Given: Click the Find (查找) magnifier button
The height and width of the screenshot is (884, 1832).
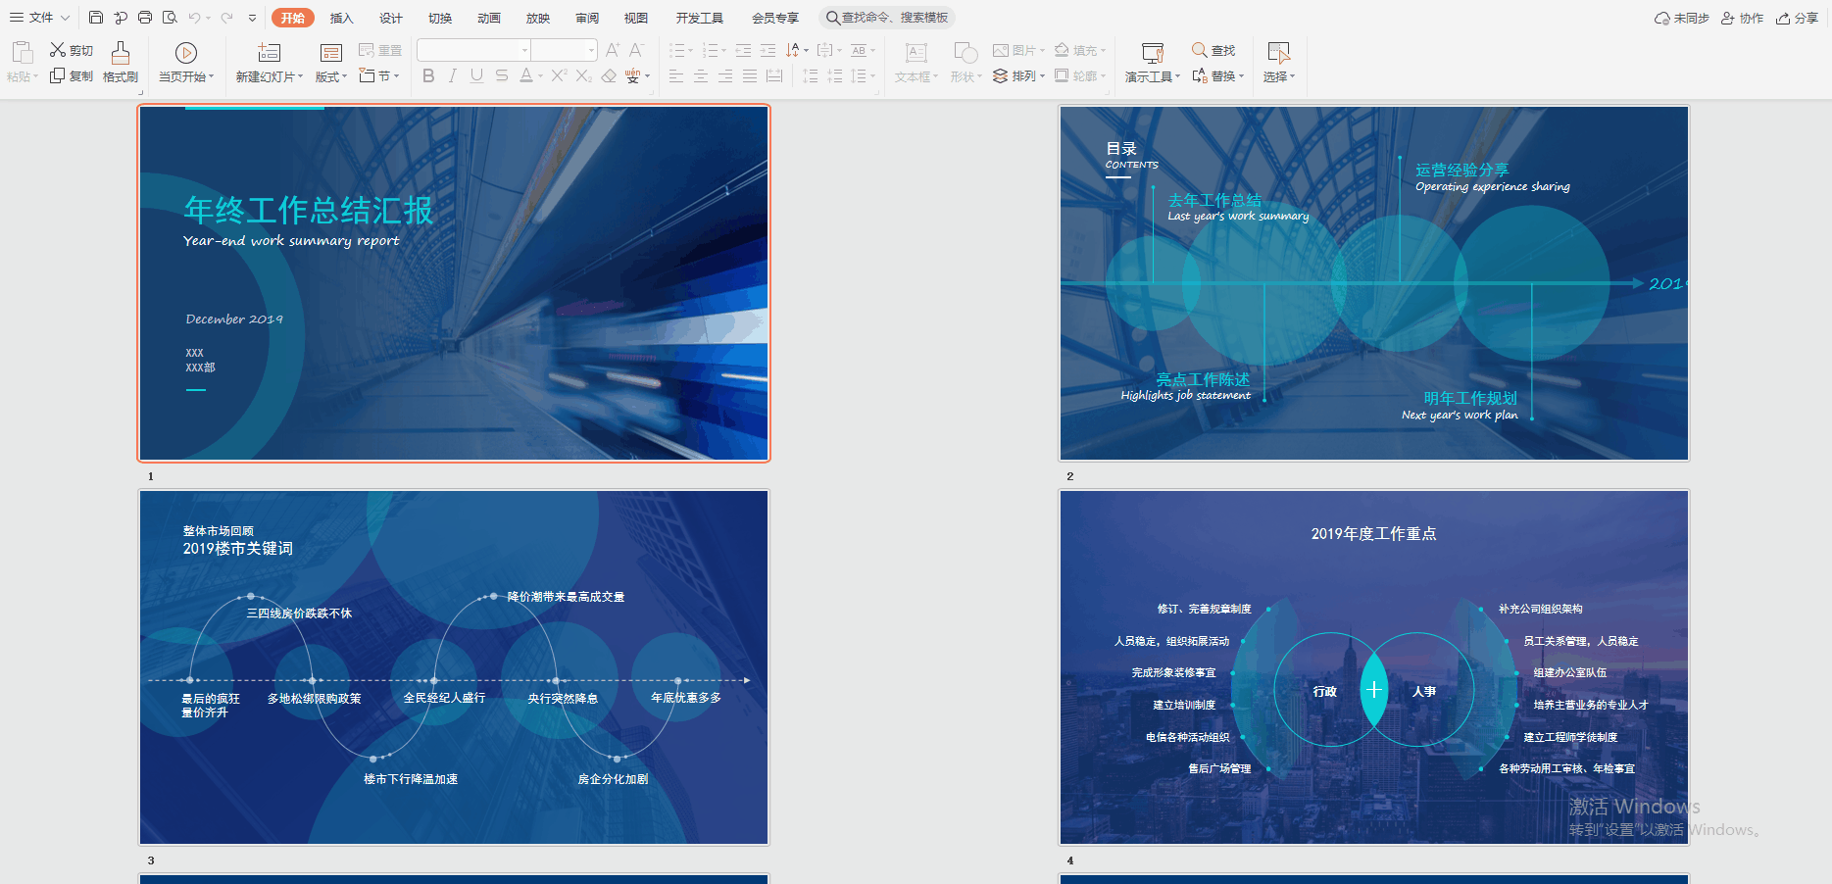Looking at the screenshot, I should pyautogui.click(x=1213, y=50).
